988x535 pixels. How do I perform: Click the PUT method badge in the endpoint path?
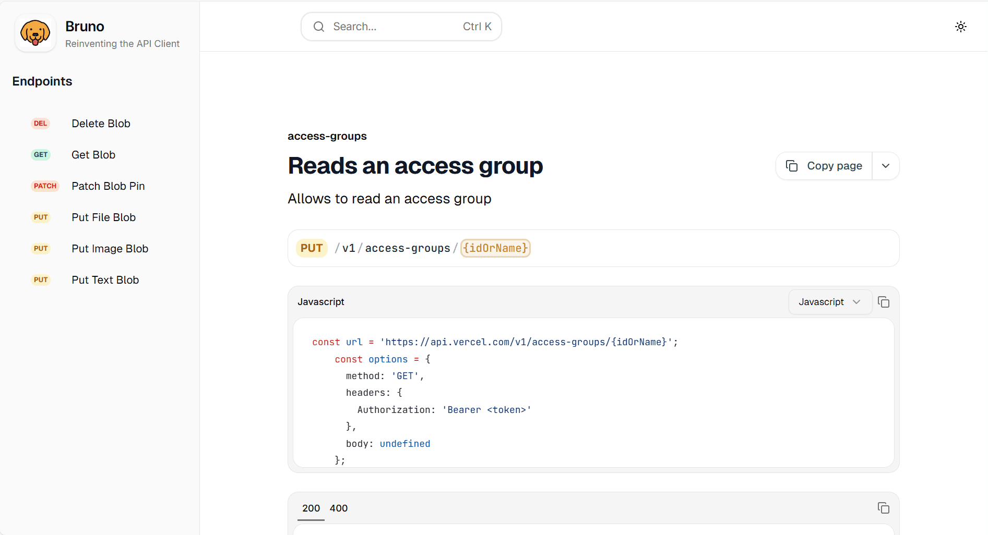(x=311, y=248)
